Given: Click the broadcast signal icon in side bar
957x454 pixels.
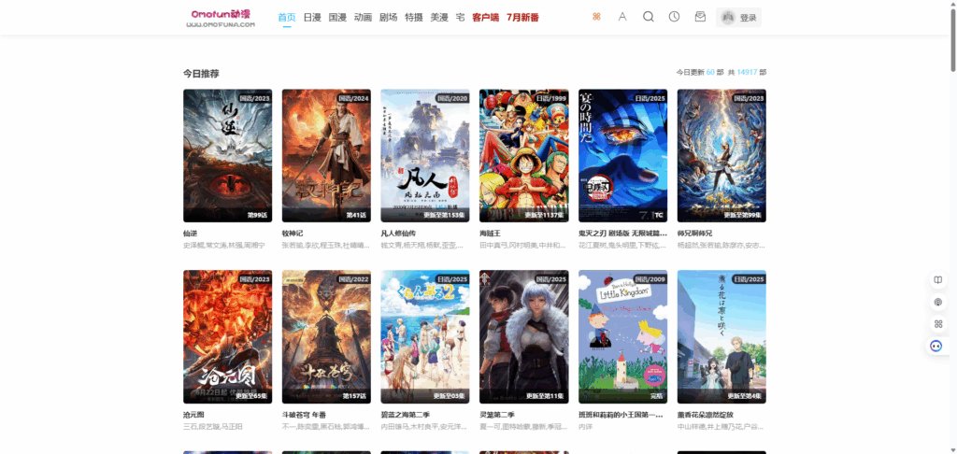Looking at the screenshot, I should pos(938,302).
